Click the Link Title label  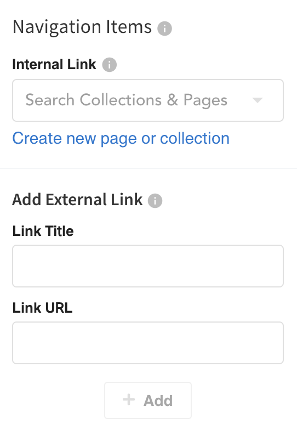pos(43,231)
